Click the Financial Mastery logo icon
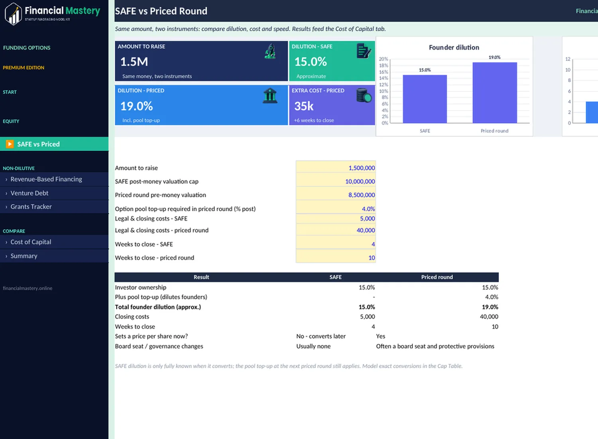The image size is (598, 439). click(x=13, y=14)
